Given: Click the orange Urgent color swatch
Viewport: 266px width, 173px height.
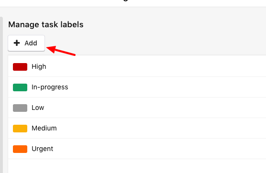Looking at the screenshot, I should click(x=20, y=149).
